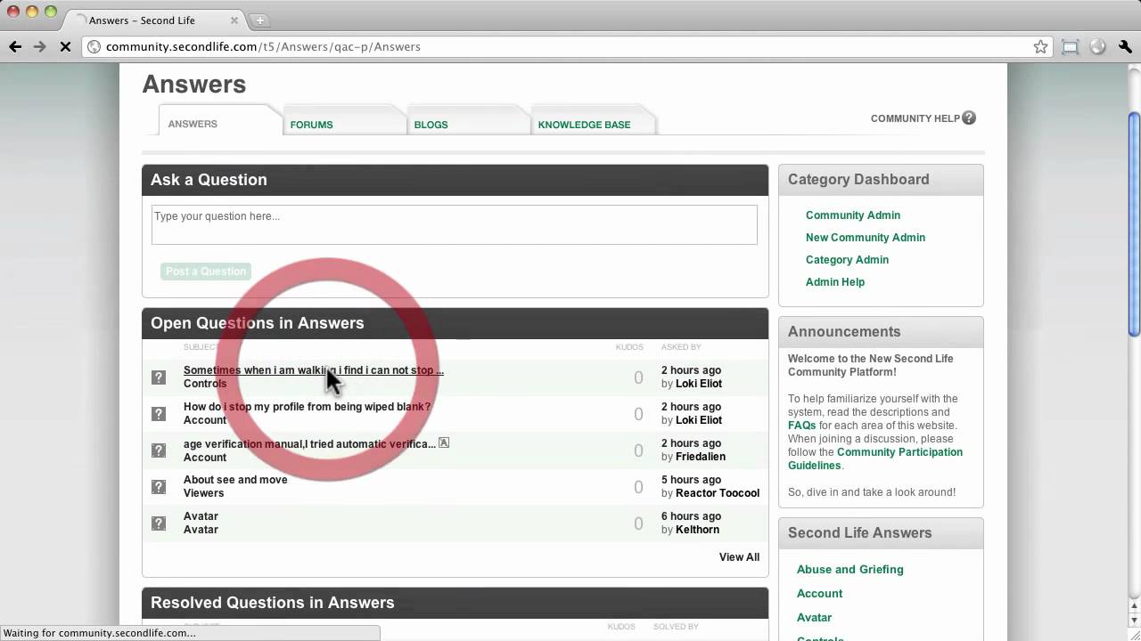Viewport: 1141px width, 641px height.
Task: Click the '2 hours ago' text in first row
Action: (x=691, y=370)
